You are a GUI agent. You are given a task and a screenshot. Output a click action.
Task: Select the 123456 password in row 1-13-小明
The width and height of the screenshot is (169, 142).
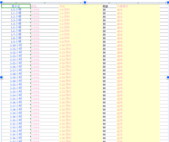pos(45,56)
